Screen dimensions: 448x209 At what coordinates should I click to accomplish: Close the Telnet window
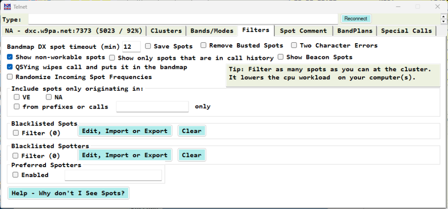437,7
